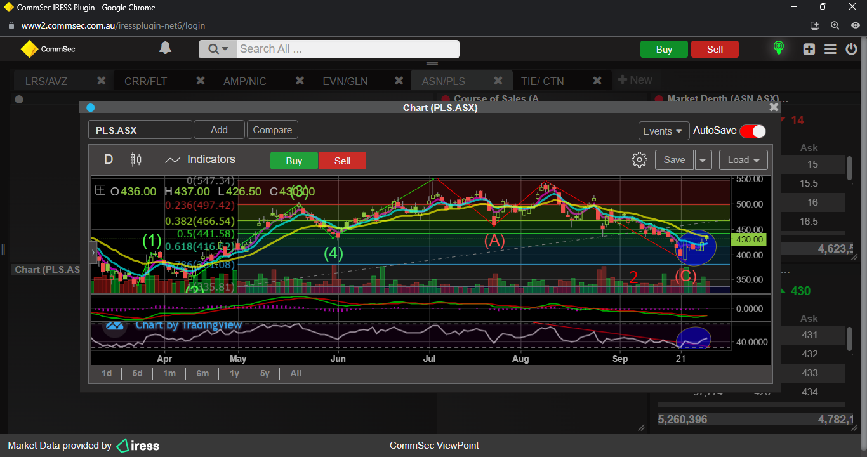Click the chart Save button
This screenshot has width=867, height=457.
tap(674, 160)
